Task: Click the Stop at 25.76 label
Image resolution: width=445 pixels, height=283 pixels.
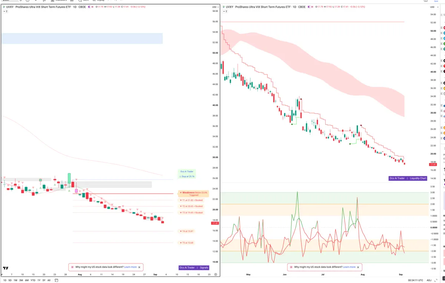Action: 187,177
